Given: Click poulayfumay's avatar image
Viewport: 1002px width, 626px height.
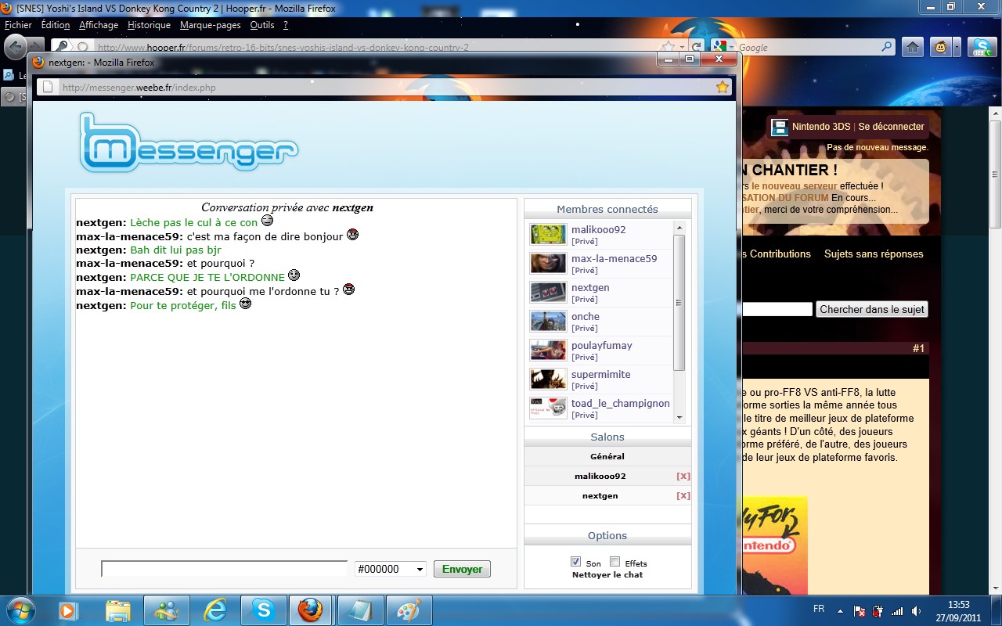Looking at the screenshot, I should (548, 351).
